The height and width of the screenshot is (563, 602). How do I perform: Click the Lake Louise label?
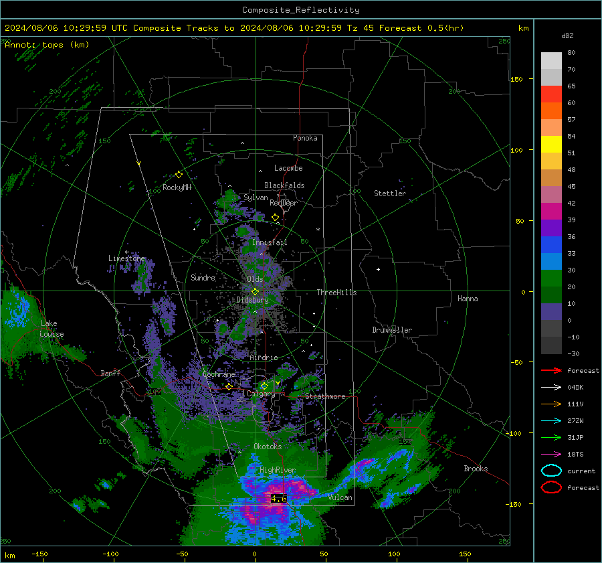click(x=52, y=329)
